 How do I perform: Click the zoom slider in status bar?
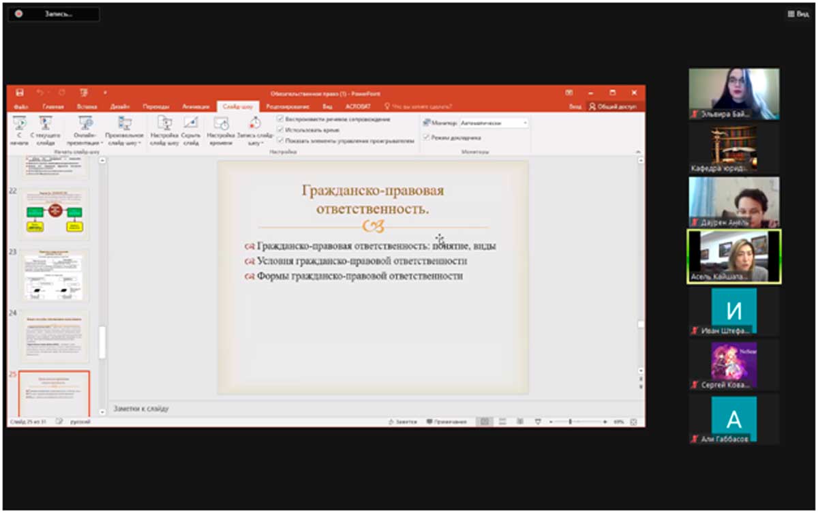click(x=570, y=422)
